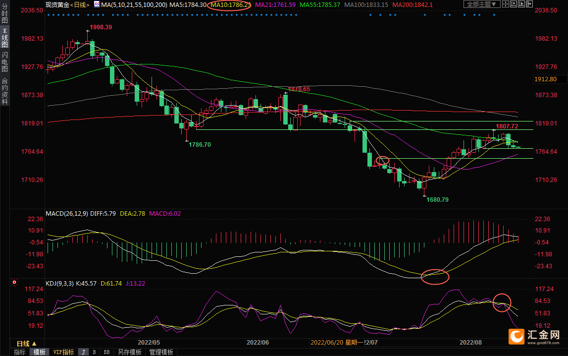
Task: Click the MA(5,10,21,55,100,200) indicator label
Action: point(134,4)
